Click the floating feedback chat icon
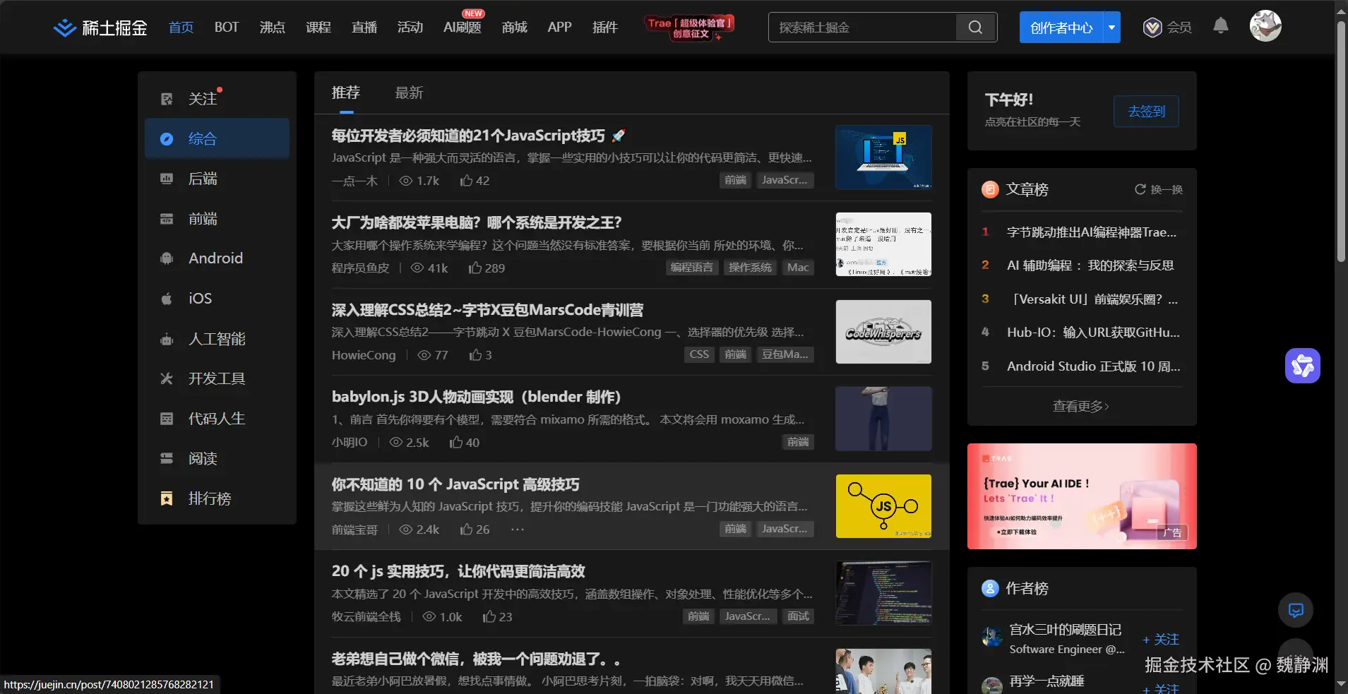This screenshot has height=694, width=1348. (x=1294, y=610)
